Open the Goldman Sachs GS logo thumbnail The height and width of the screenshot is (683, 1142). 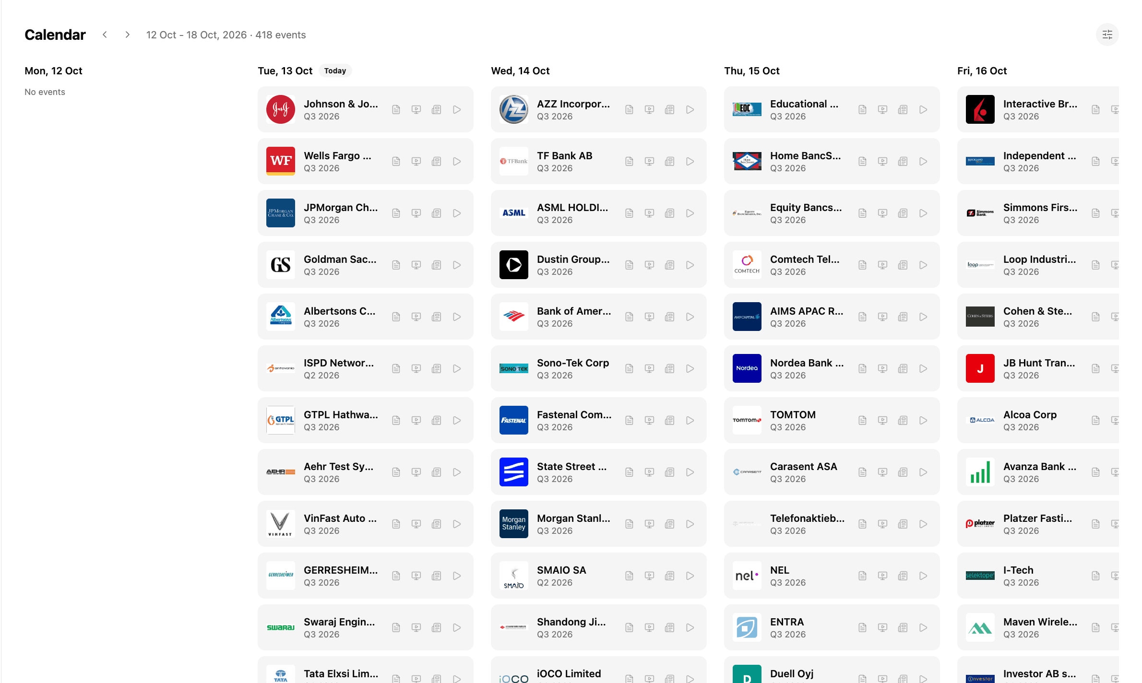point(281,265)
